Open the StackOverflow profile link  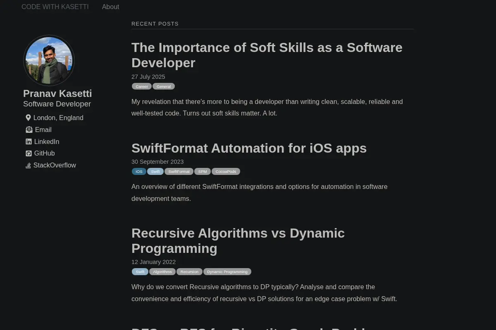(55, 165)
